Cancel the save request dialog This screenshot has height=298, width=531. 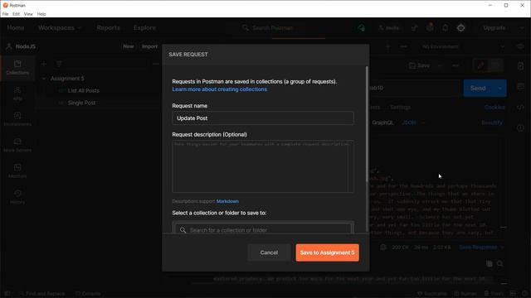pos(269,252)
